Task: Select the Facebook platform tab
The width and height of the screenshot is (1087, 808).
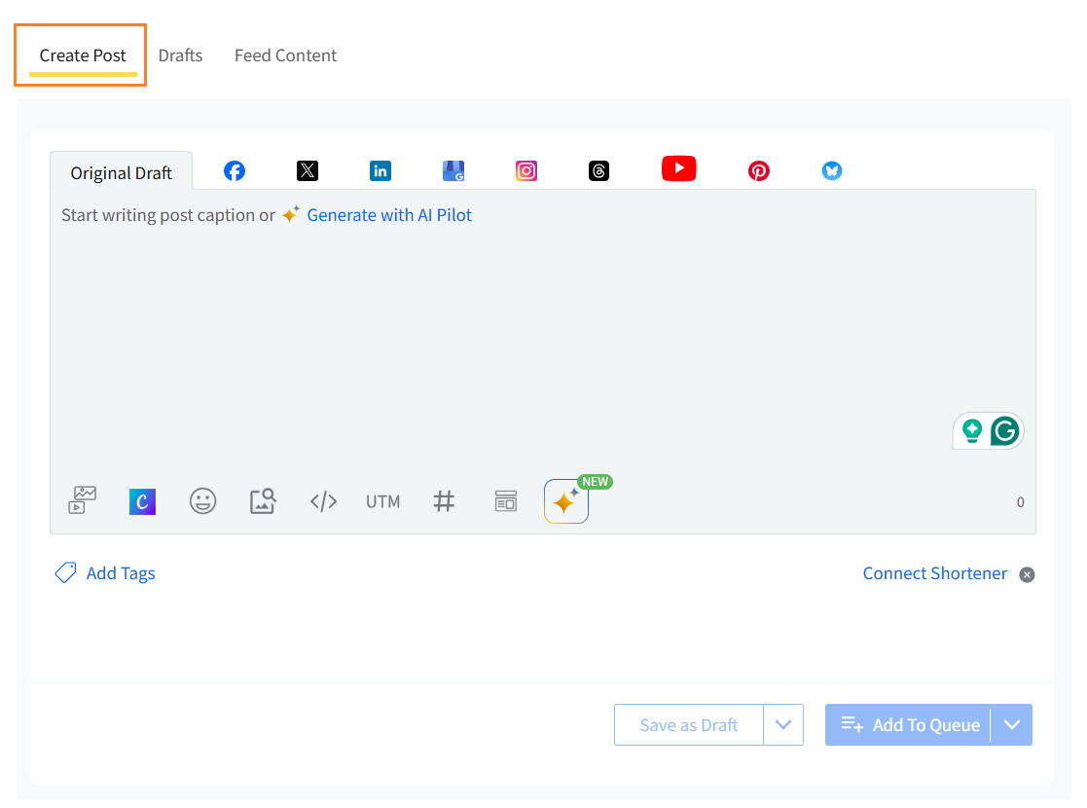Action: (235, 170)
